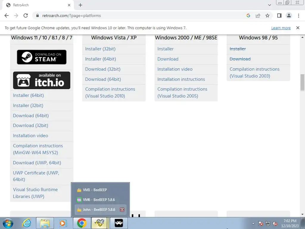Open Installation instructions link

[x=181, y=79]
